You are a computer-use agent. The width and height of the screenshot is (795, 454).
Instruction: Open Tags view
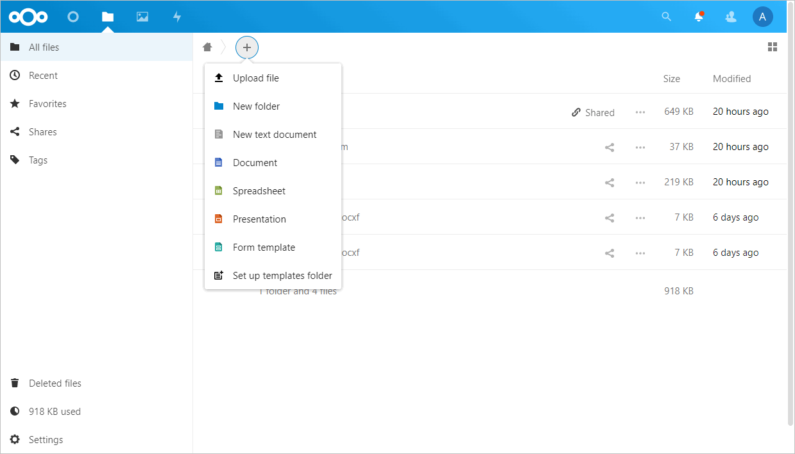tap(96, 160)
